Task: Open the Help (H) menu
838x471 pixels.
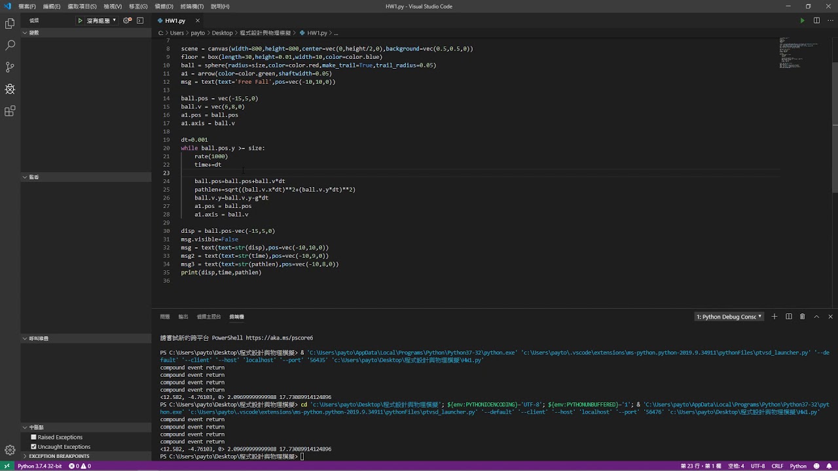Action: pos(220,6)
